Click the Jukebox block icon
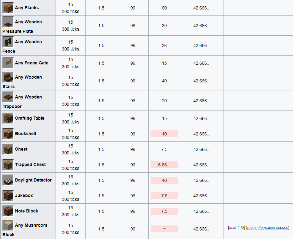Viewport: 293px width, 239px height. [x=8, y=196]
